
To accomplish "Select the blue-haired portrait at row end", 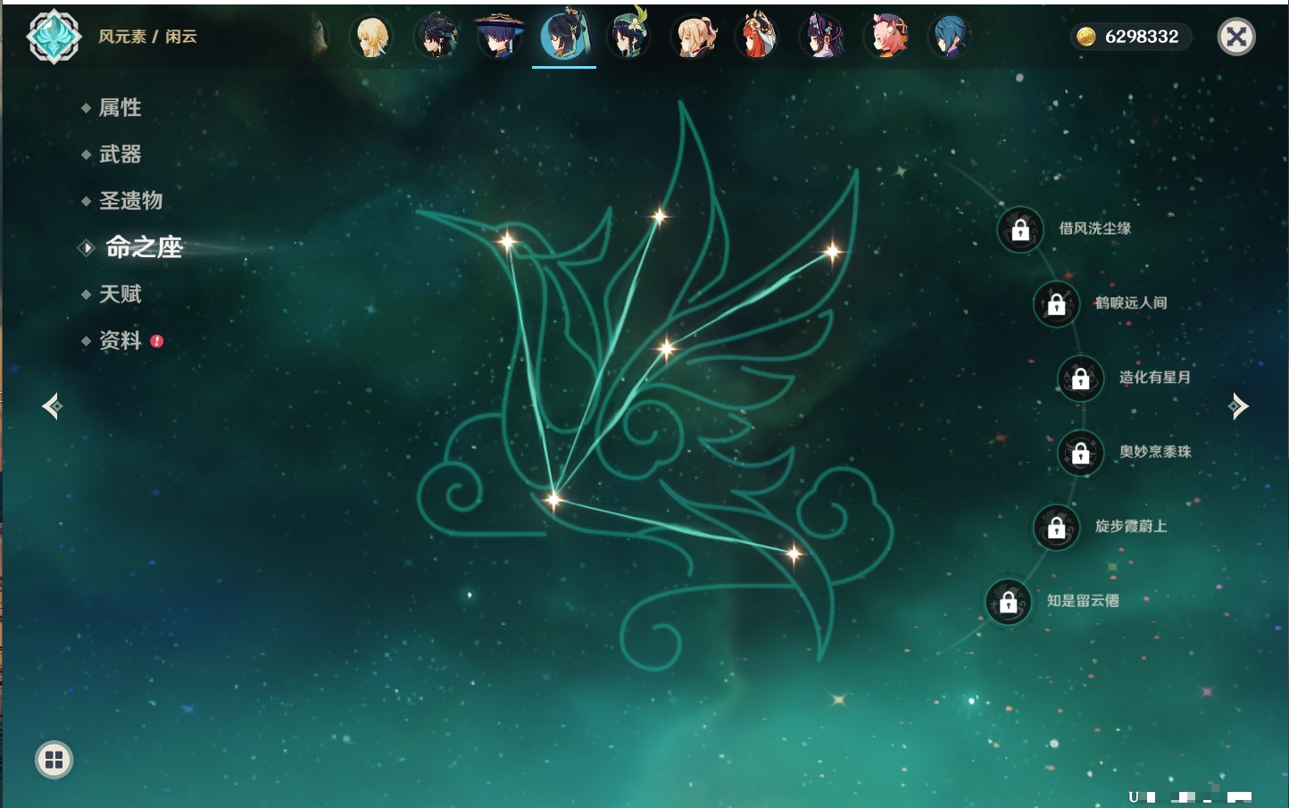I will pyautogui.click(x=950, y=37).
